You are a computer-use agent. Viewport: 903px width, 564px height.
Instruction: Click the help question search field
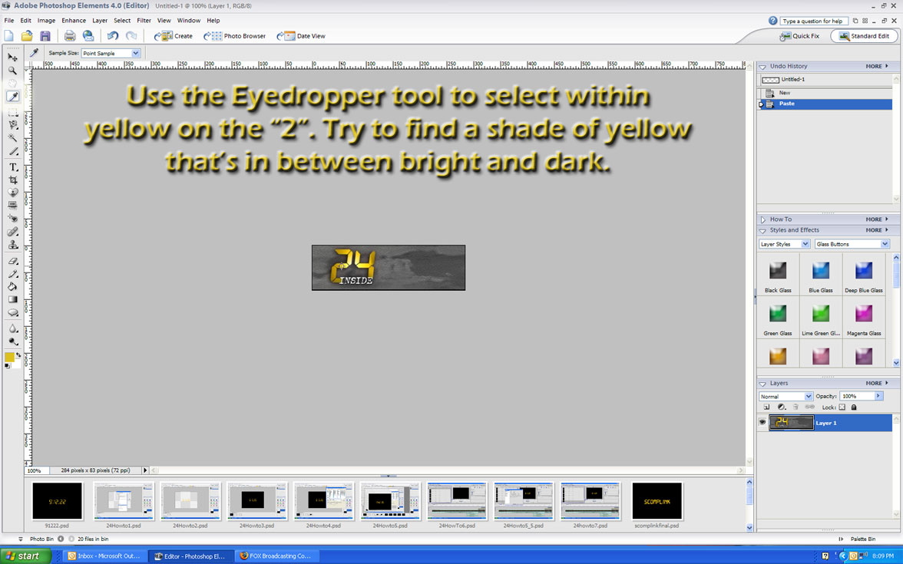[x=814, y=21]
